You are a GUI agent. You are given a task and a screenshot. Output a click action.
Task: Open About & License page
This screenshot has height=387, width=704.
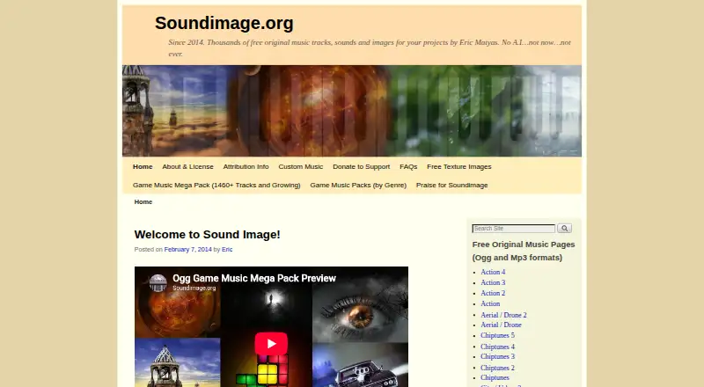pos(187,166)
